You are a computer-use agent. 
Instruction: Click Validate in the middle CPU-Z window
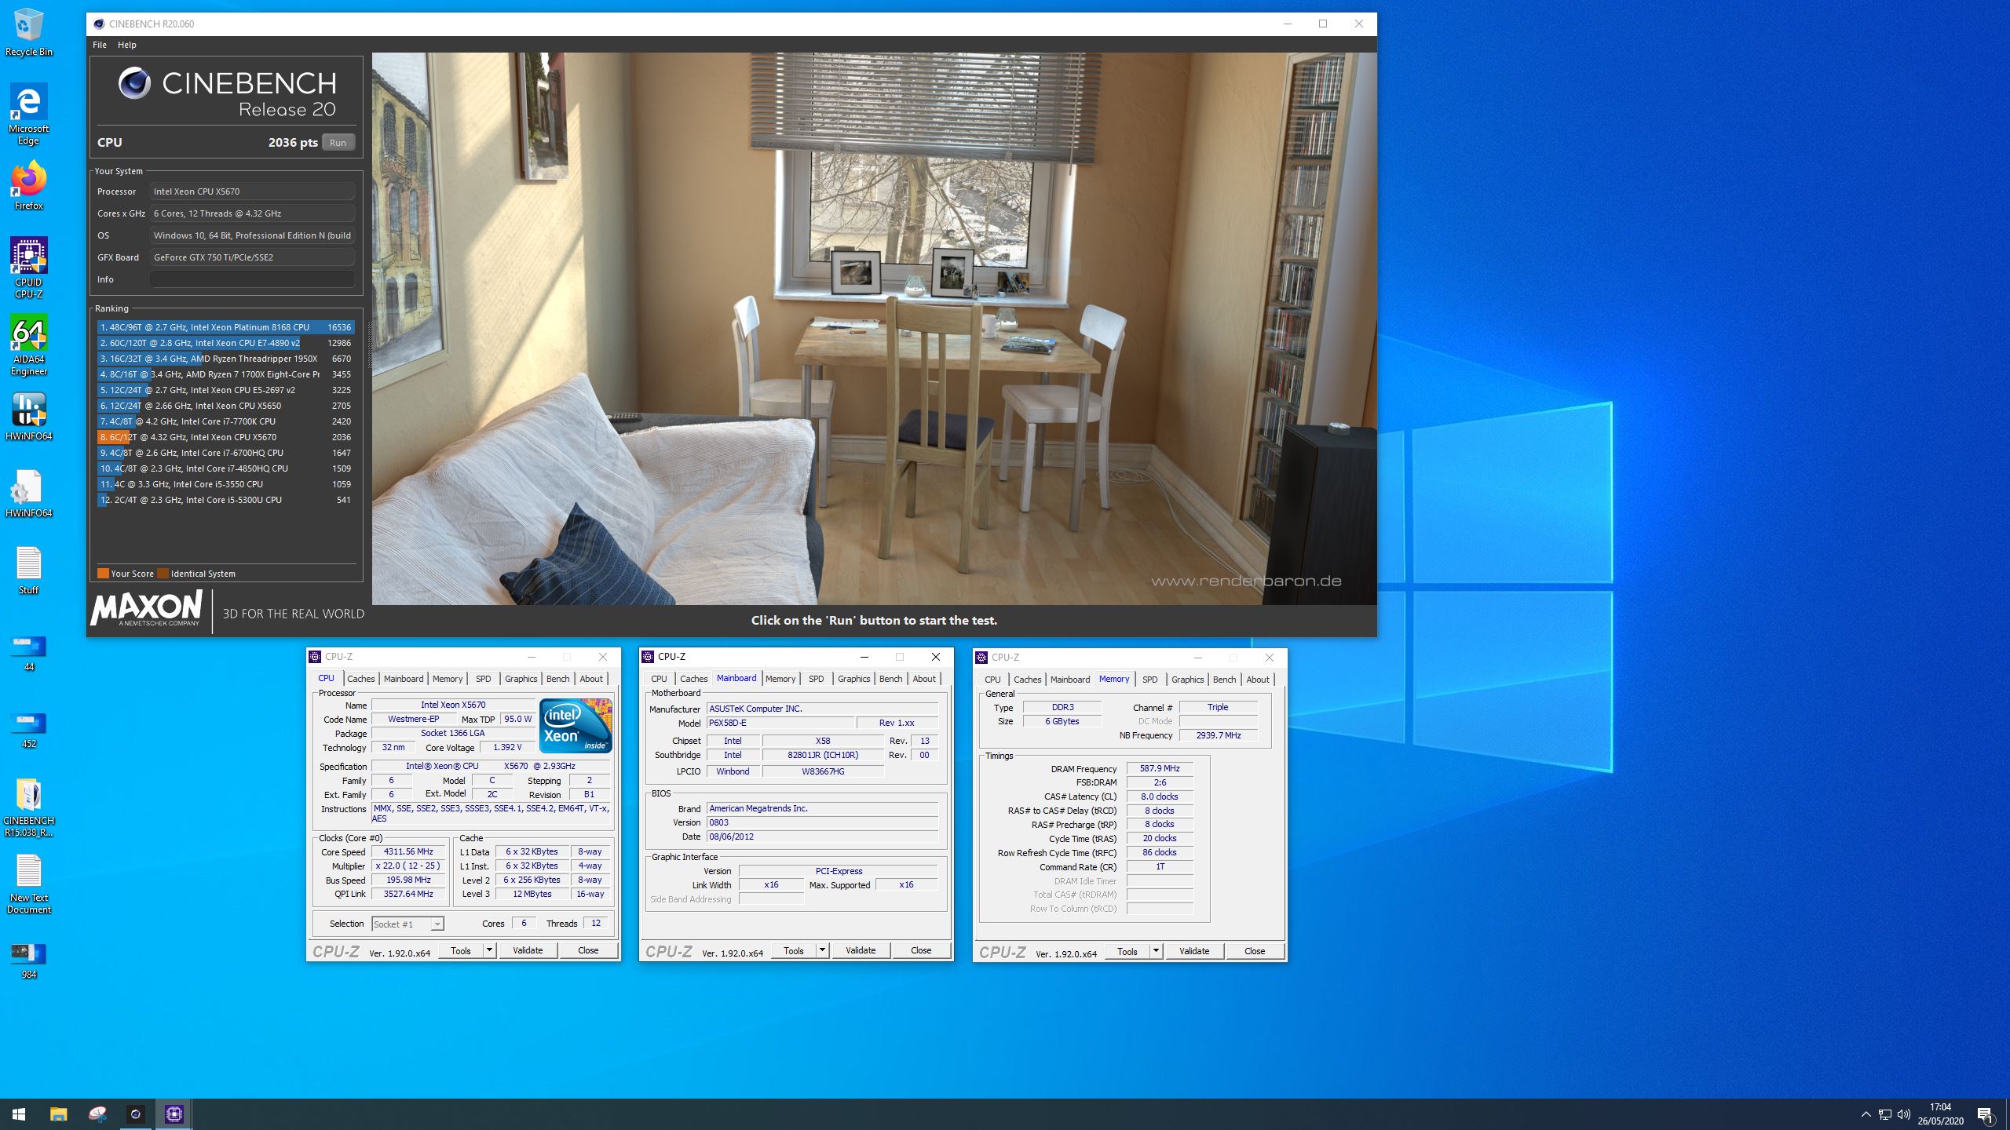pyautogui.click(x=861, y=950)
